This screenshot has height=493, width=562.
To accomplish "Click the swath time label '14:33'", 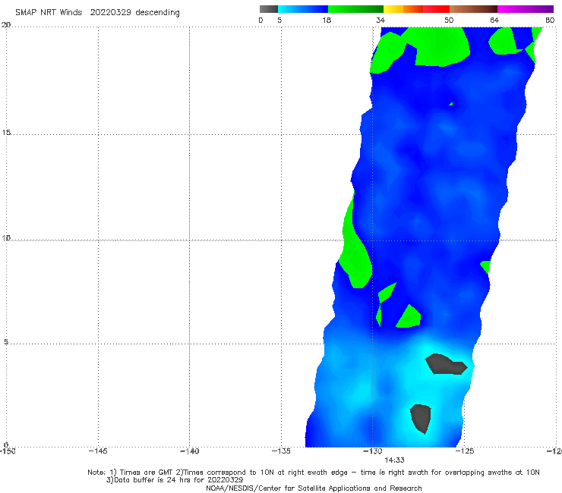I will 394,460.
